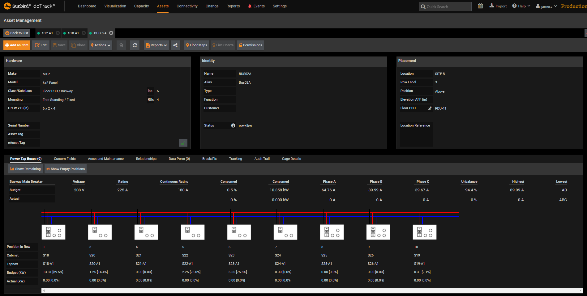The height and width of the screenshot is (296, 587).
Task: Click the status info icon
Action: coord(233,126)
